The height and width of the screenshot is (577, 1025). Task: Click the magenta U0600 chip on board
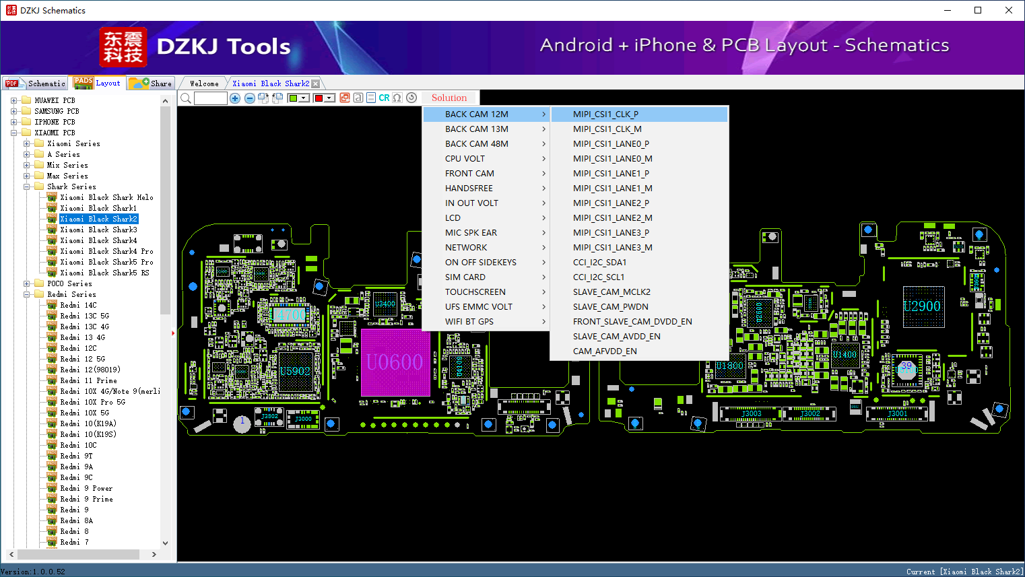pos(395,362)
